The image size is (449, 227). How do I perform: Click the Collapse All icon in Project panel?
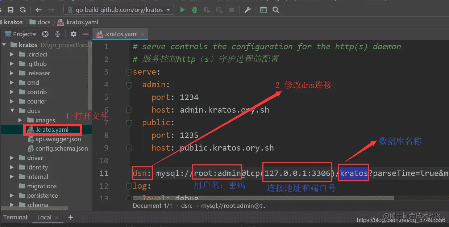coord(58,34)
